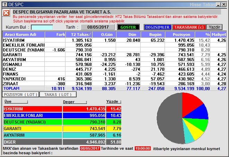
Task: Minimize the DESPC window
Action: click(x=218, y=4)
